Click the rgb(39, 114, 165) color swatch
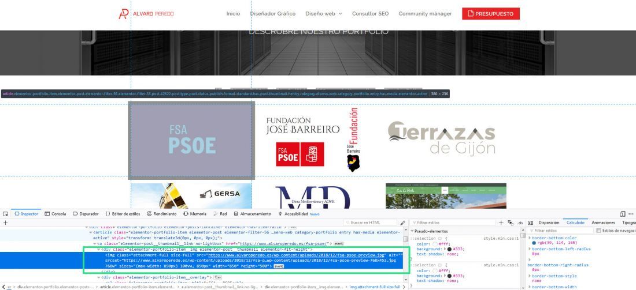 pos(534,243)
